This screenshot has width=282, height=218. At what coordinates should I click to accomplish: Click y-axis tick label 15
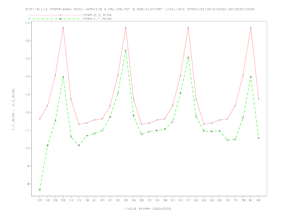(x=27, y=59)
